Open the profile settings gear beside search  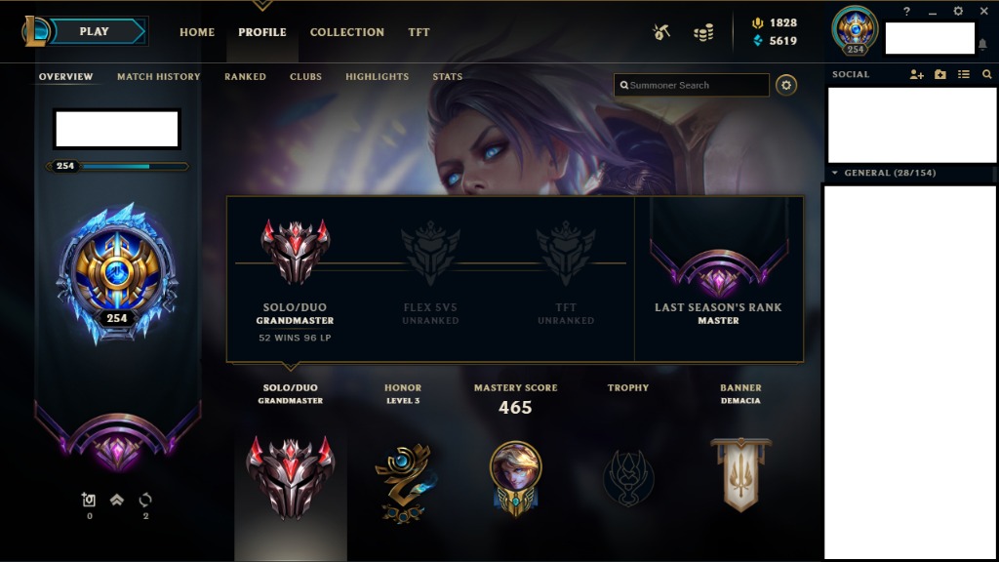tap(786, 86)
